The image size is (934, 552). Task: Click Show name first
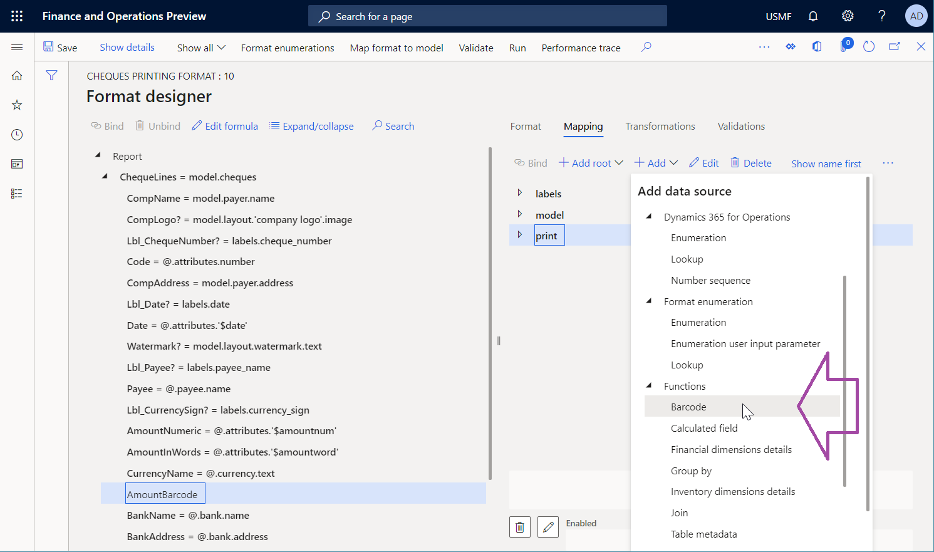[826, 164]
